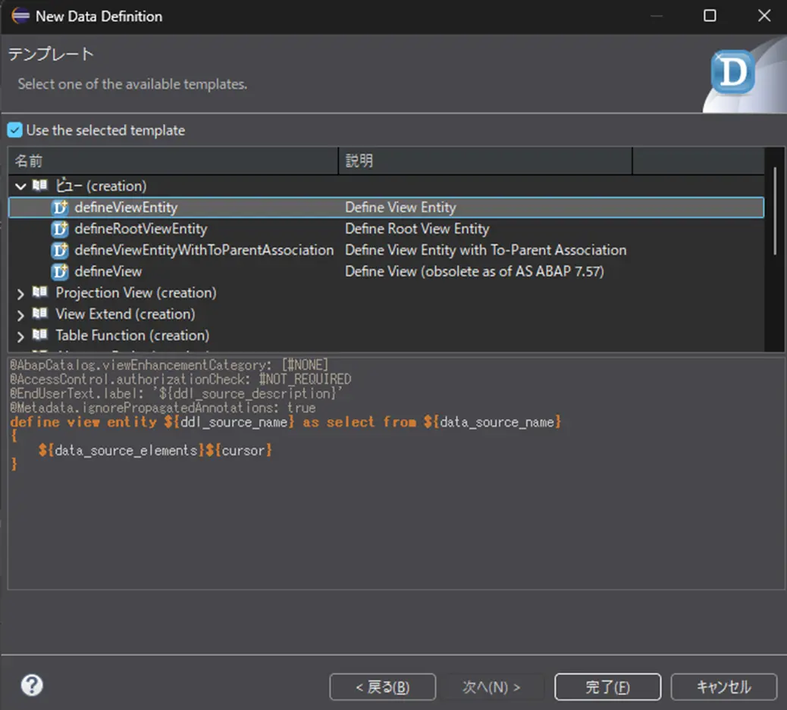
Task: Expand the View Extend (creation) group
Action: coord(20,315)
